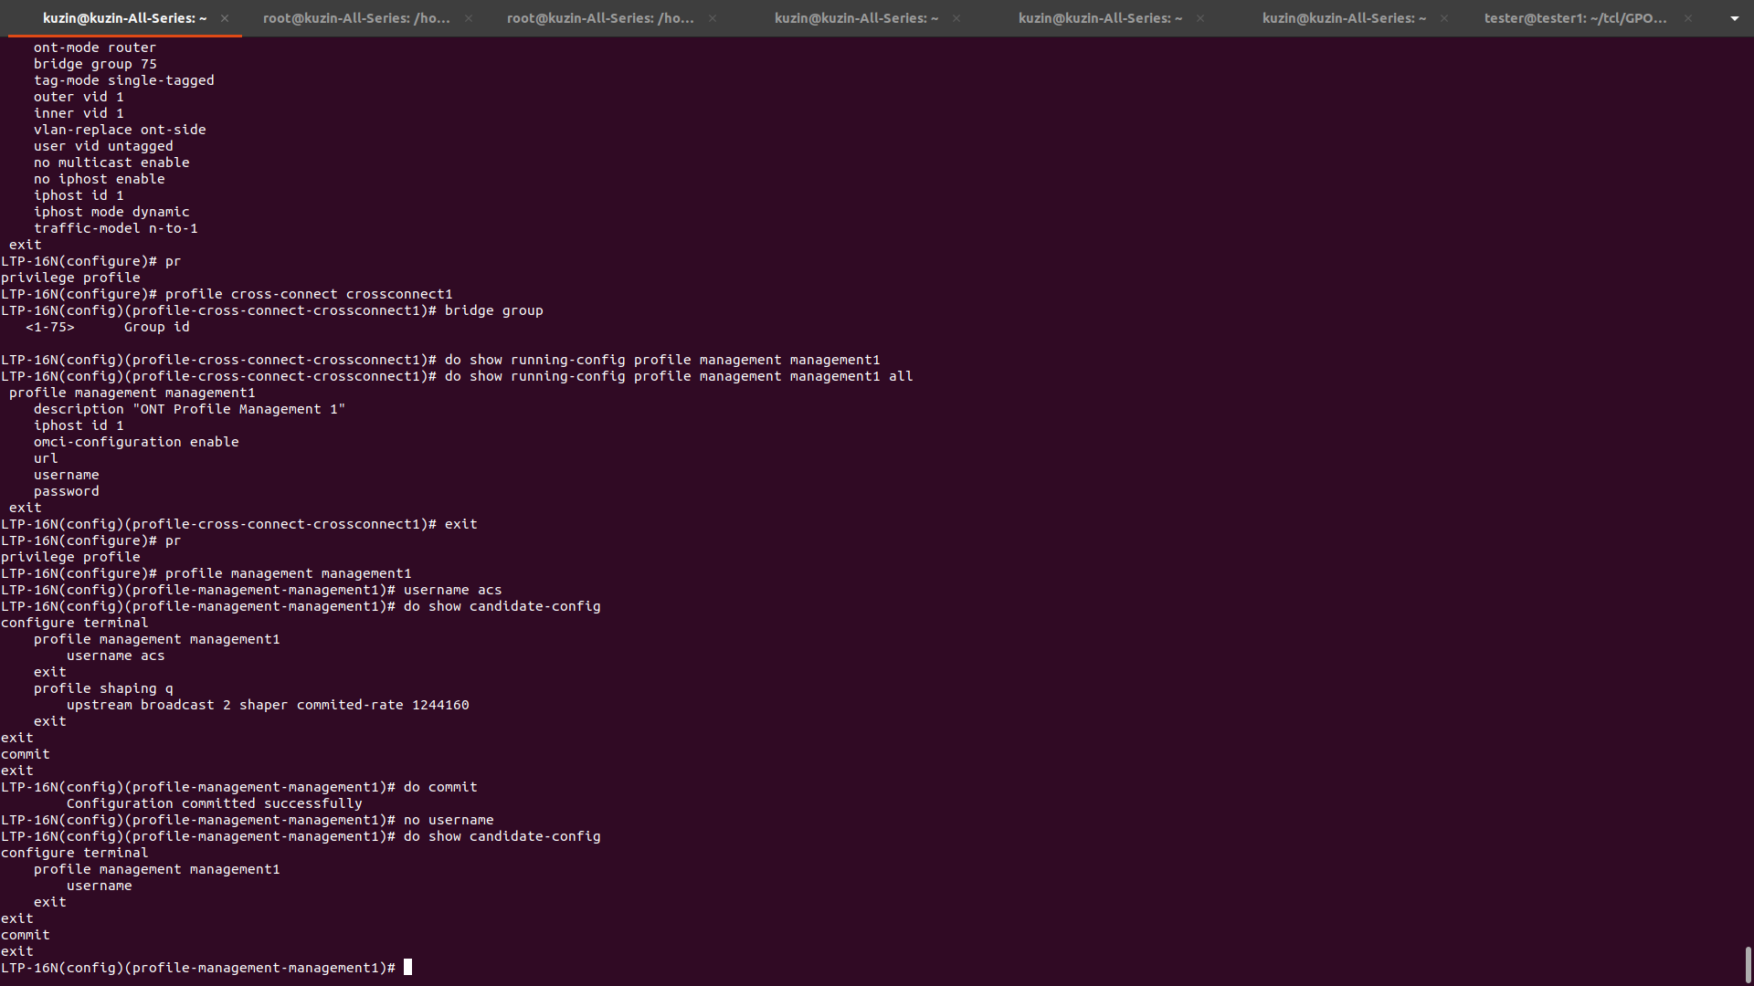This screenshot has width=1754, height=986.
Task: Switch to the second root@kuzin-All-Series tab
Action: point(600,18)
